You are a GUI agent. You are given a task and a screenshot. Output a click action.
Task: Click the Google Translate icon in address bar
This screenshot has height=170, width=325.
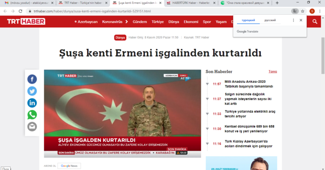coord(295,11)
